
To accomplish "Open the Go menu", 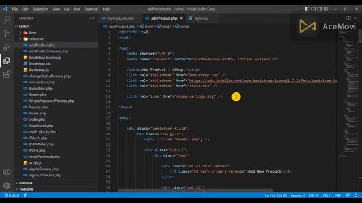I will click(67, 9).
